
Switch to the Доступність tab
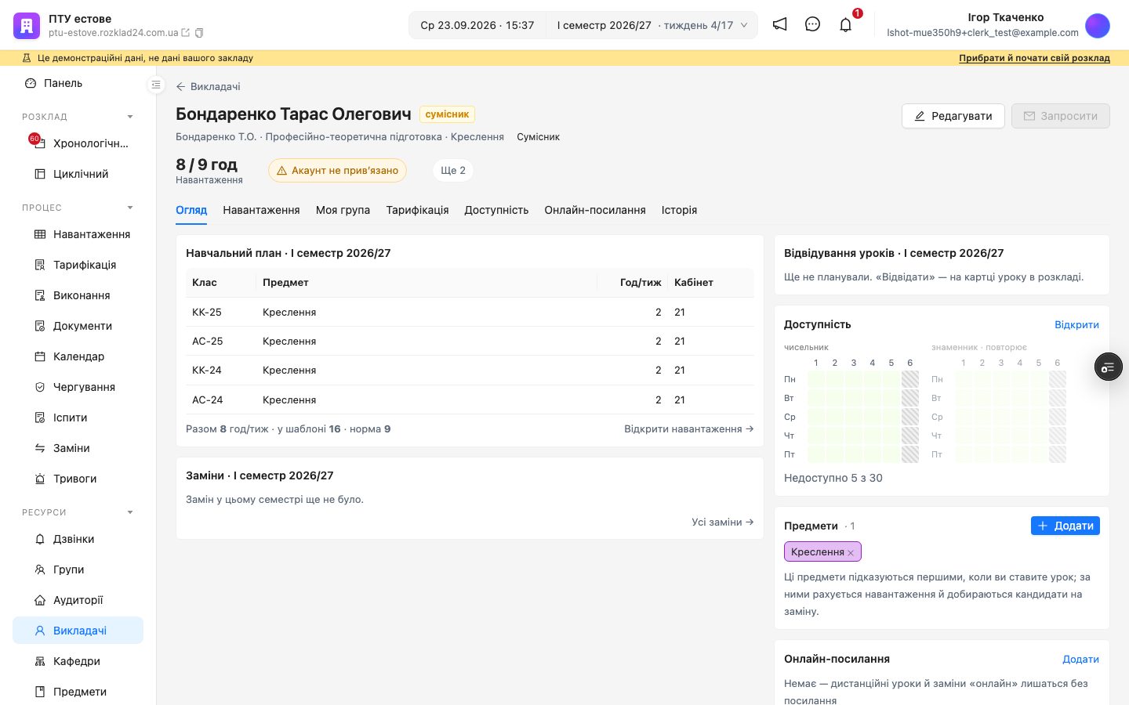tap(496, 210)
